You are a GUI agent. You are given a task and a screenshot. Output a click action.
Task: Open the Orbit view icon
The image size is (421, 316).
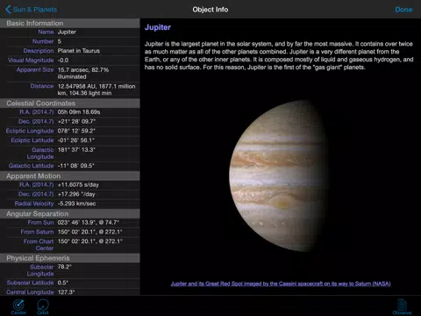coord(43,305)
